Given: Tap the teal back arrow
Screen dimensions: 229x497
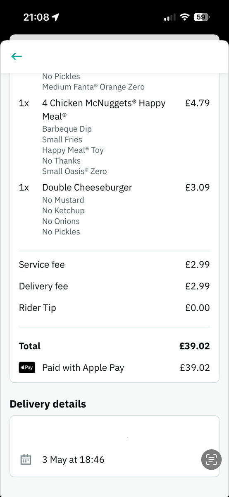Looking at the screenshot, I should tap(17, 56).
